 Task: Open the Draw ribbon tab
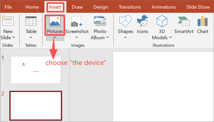77,7
